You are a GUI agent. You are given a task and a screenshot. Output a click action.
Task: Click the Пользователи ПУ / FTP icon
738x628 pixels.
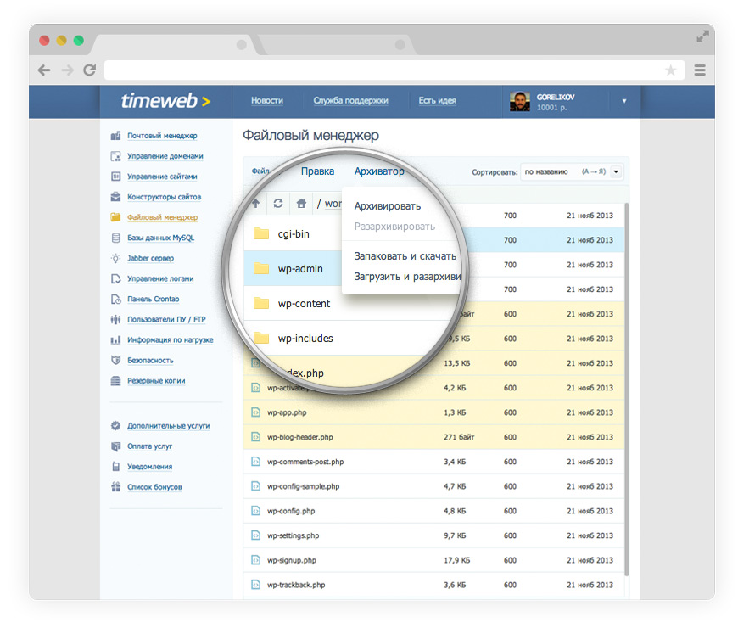pyautogui.click(x=115, y=320)
